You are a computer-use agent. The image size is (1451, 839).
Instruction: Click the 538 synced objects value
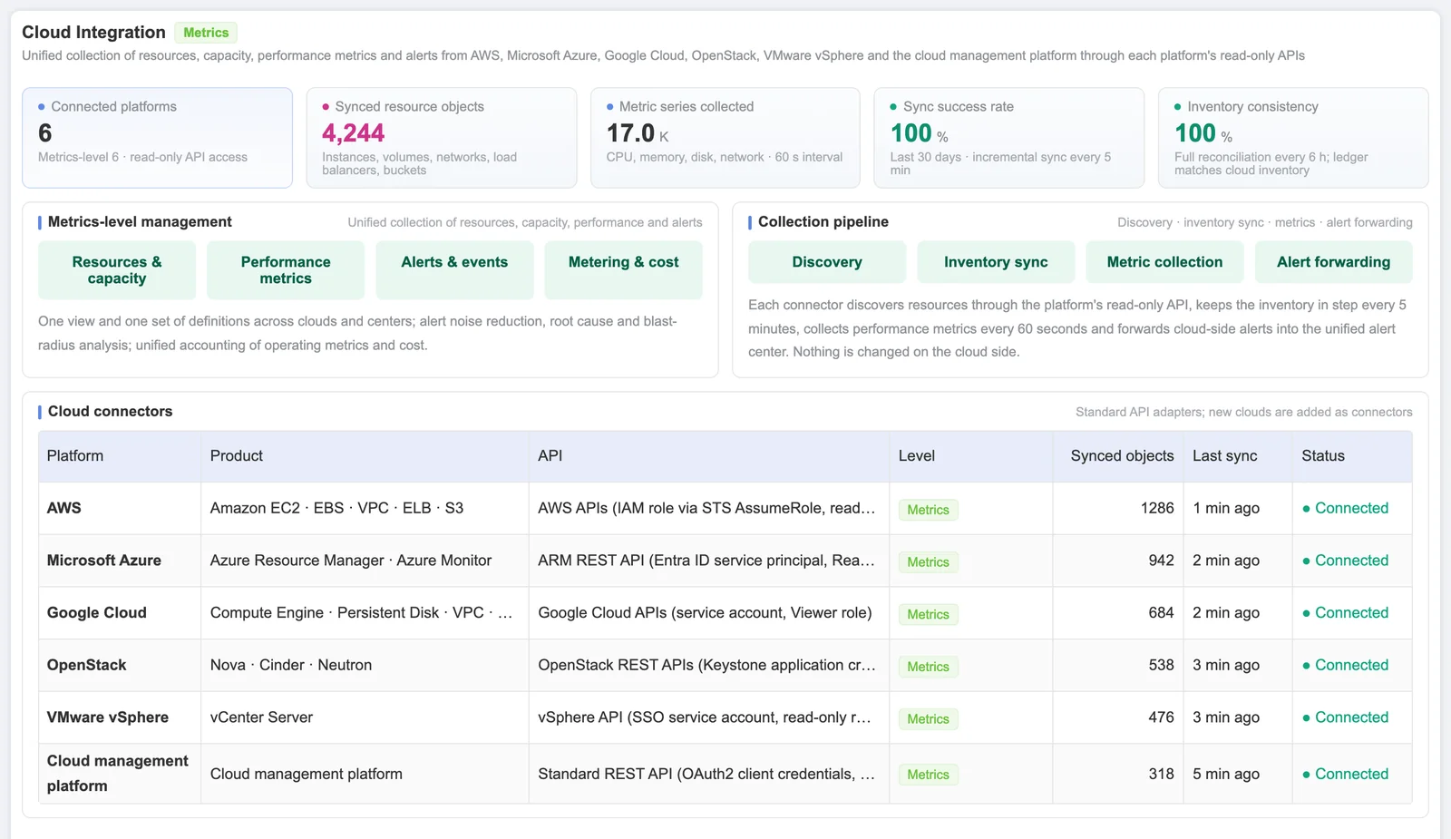(x=1161, y=665)
